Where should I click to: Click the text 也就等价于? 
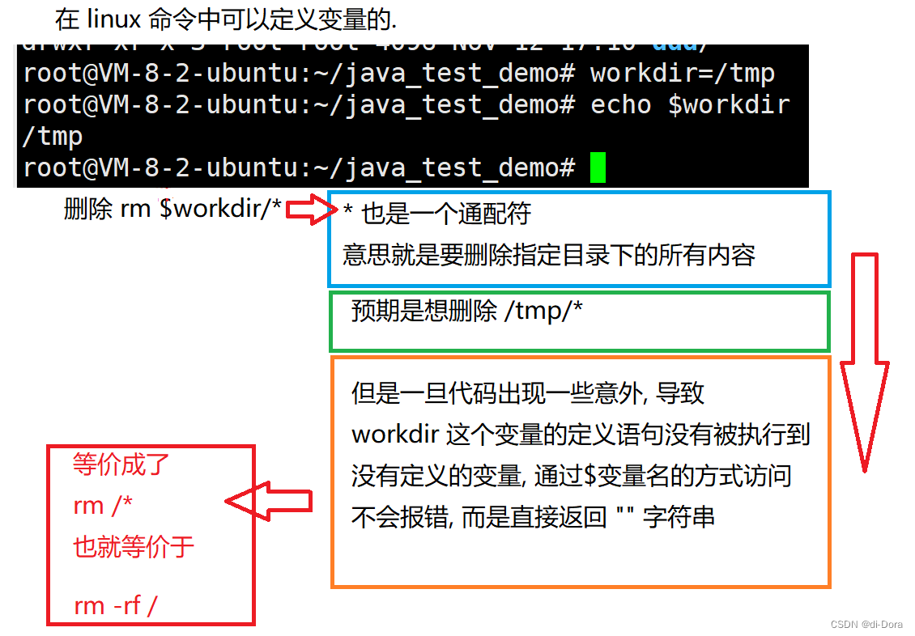pyautogui.click(x=133, y=547)
